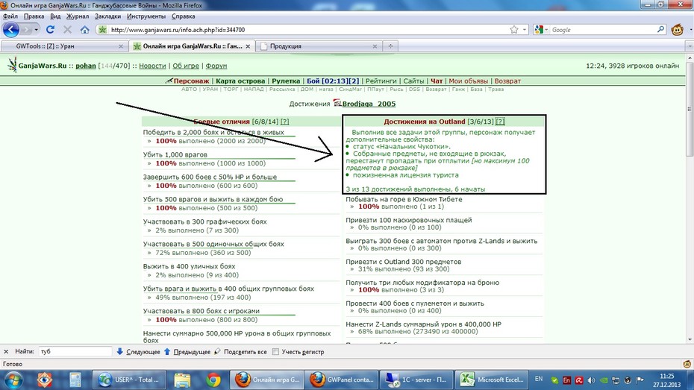
Task: Click the page vertical scrollbar
Action: click(x=690, y=109)
